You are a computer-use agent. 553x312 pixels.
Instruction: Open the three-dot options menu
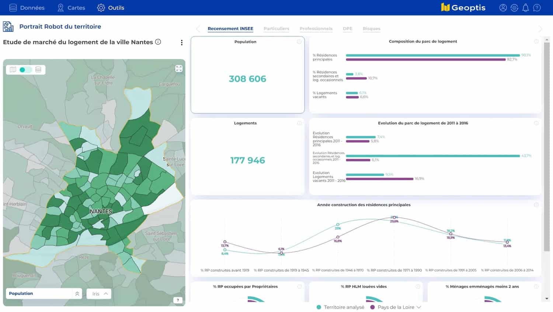click(x=181, y=43)
